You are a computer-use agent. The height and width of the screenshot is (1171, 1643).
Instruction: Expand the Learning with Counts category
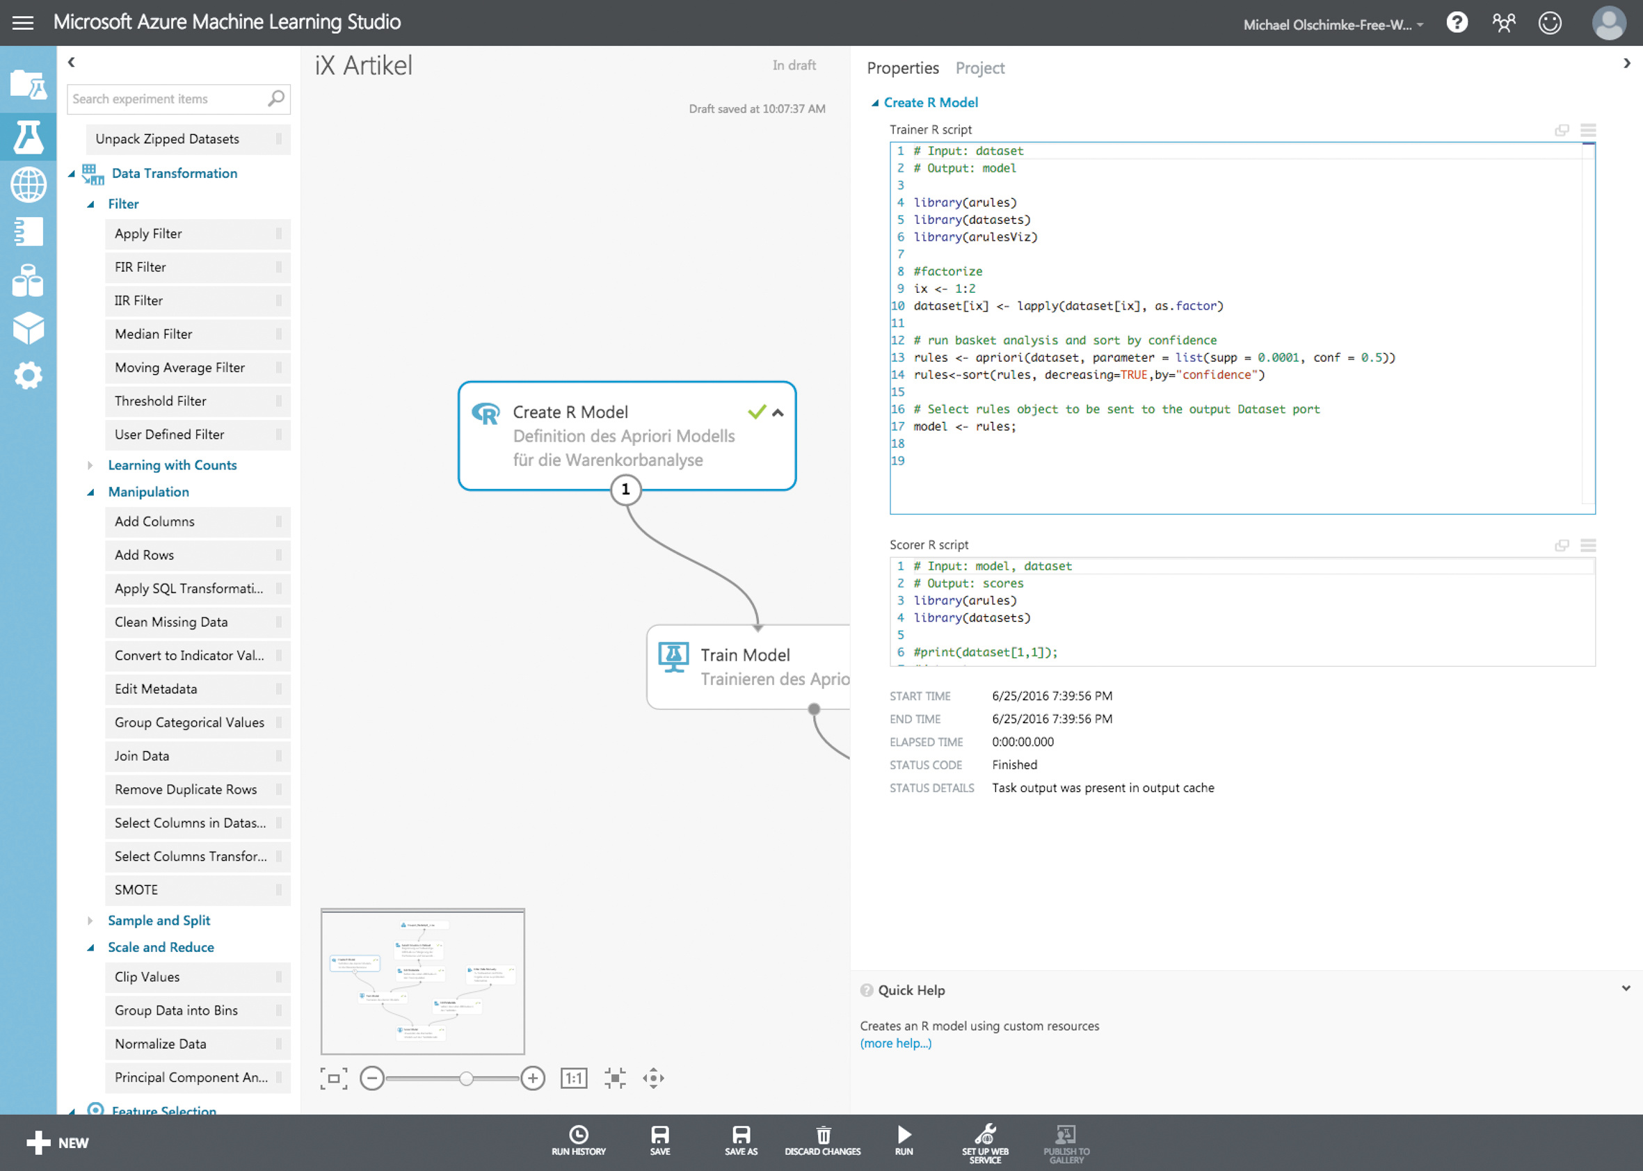pos(90,466)
